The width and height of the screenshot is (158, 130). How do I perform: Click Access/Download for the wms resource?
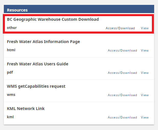[x=122, y=95]
